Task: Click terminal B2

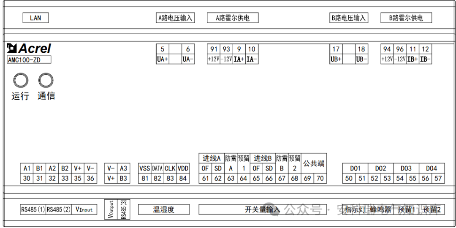Action: (x=65, y=168)
